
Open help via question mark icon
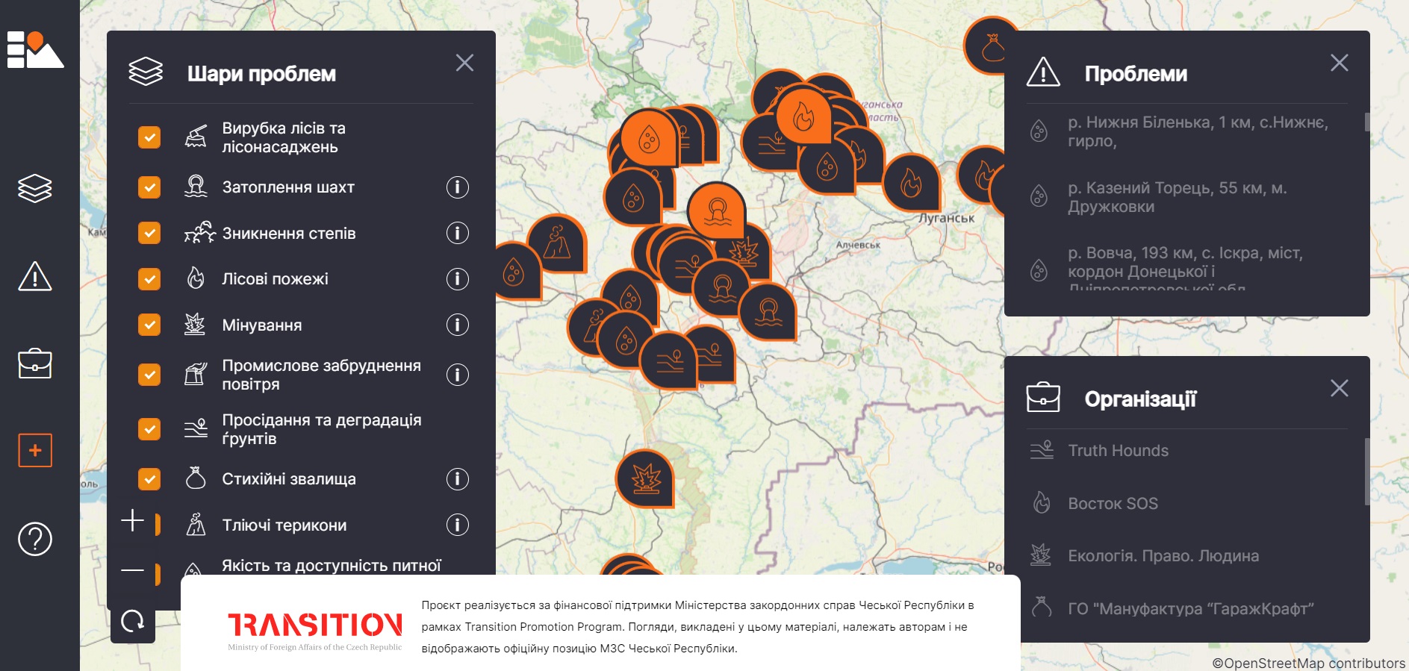[x=35, y=539]
